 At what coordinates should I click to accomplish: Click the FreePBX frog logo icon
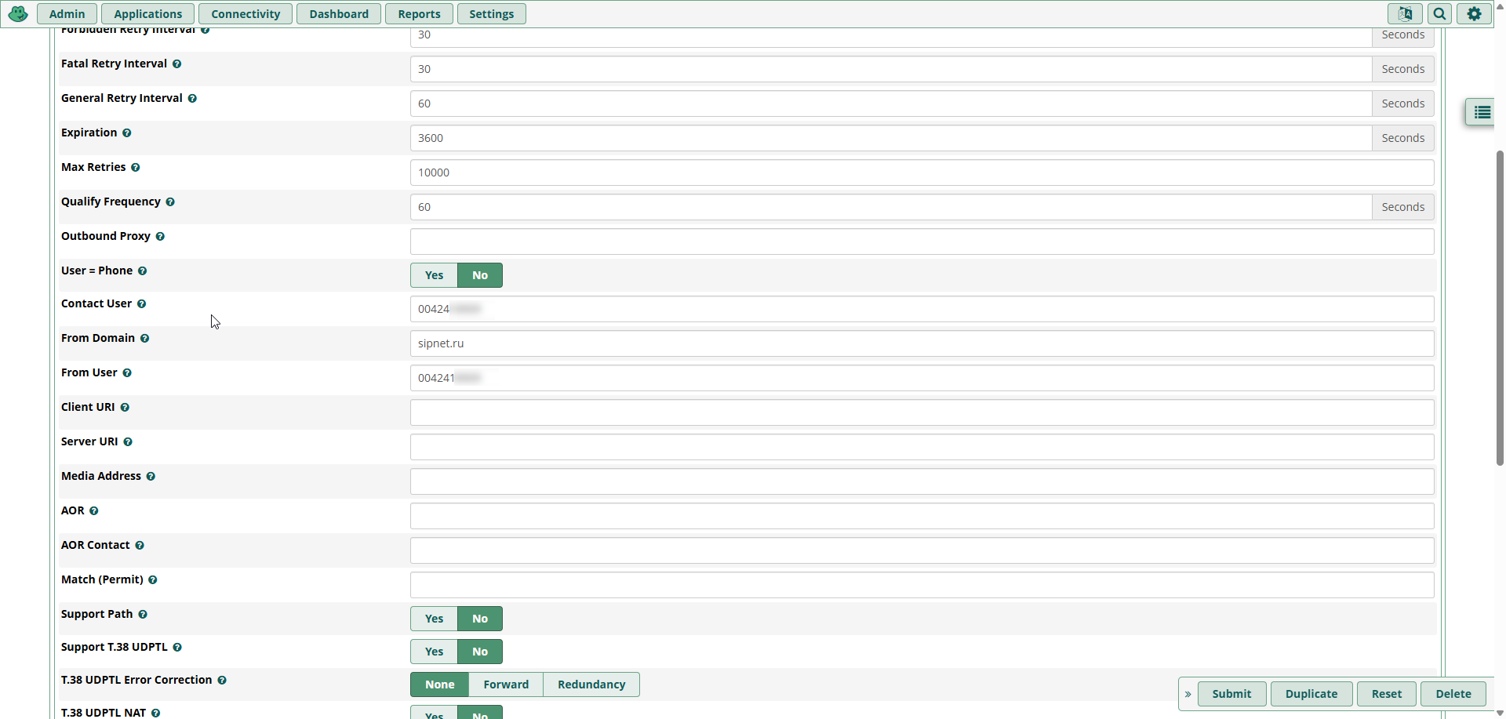click(18, 14)
